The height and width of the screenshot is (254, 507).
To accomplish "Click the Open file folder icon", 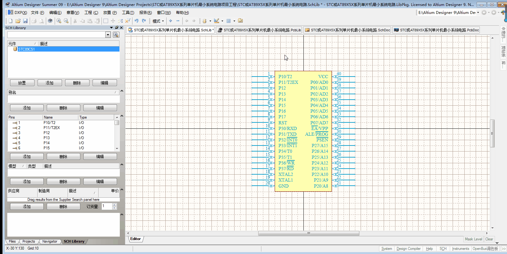I will (x=18, y=21).
